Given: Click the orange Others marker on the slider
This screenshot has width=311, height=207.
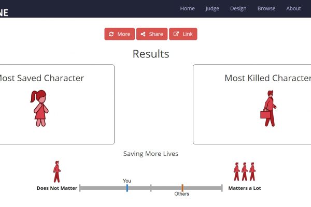Looking at the screenshot, I should point(182,188).
